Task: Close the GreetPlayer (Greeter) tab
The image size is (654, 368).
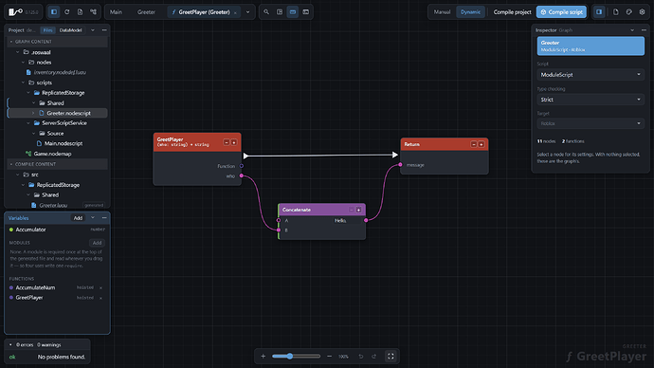Action: click(235, 12)
